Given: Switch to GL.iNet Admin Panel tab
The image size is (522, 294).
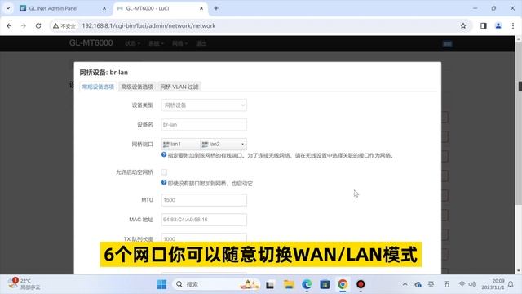Looking at the screenshot, I should coord(53,8).
